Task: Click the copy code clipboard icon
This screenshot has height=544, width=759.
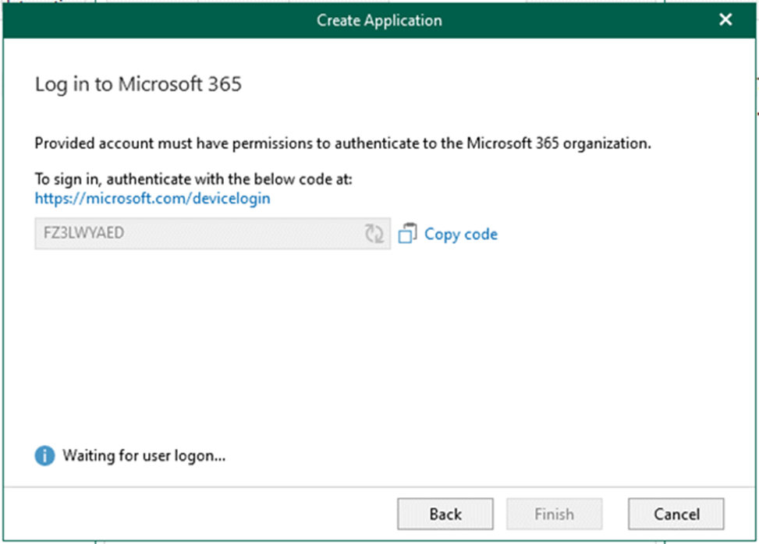Action: pos(407,233)
